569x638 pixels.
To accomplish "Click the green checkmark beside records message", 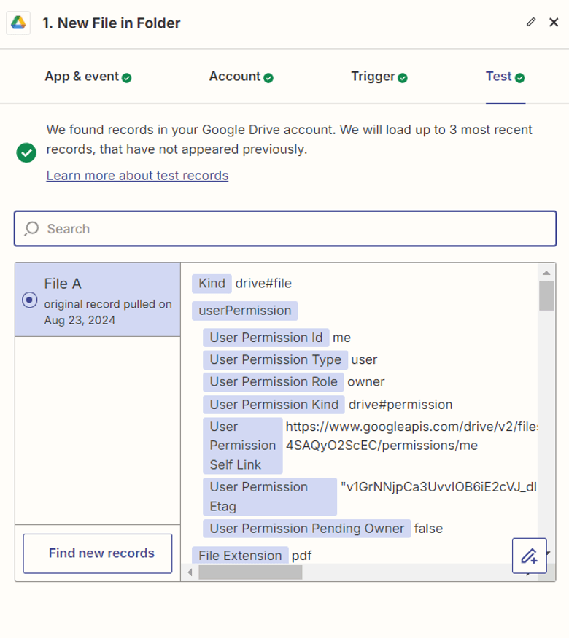I will pyautogui.click(x=26, y=152).
